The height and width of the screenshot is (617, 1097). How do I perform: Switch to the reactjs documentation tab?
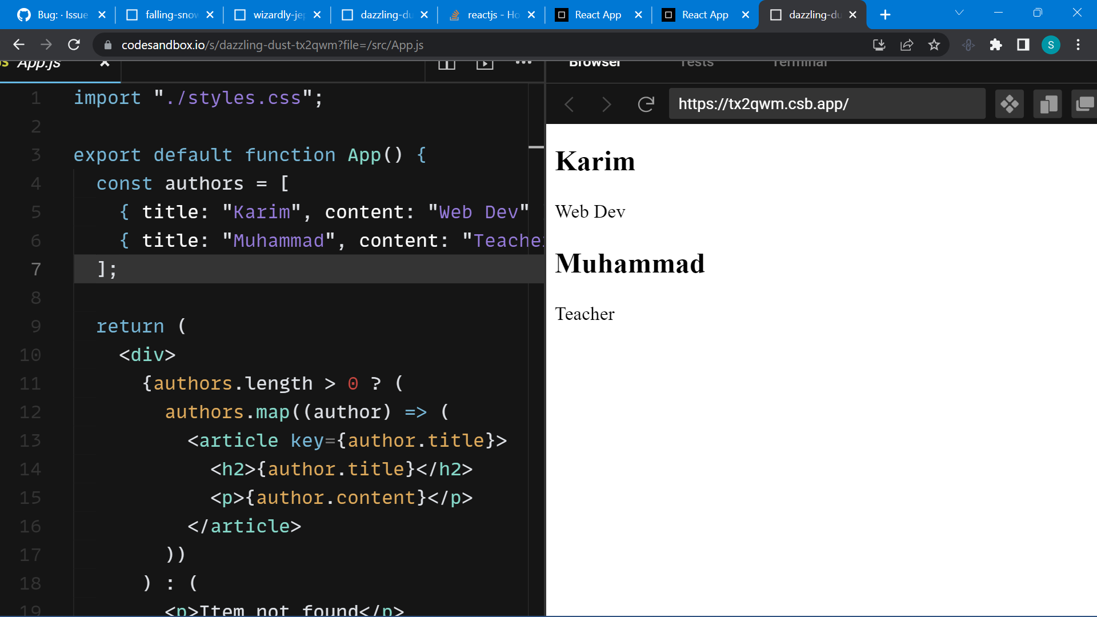coord(491,15)
